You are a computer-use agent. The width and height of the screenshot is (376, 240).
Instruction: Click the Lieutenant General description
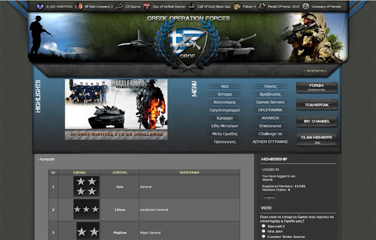coord(154,210)
